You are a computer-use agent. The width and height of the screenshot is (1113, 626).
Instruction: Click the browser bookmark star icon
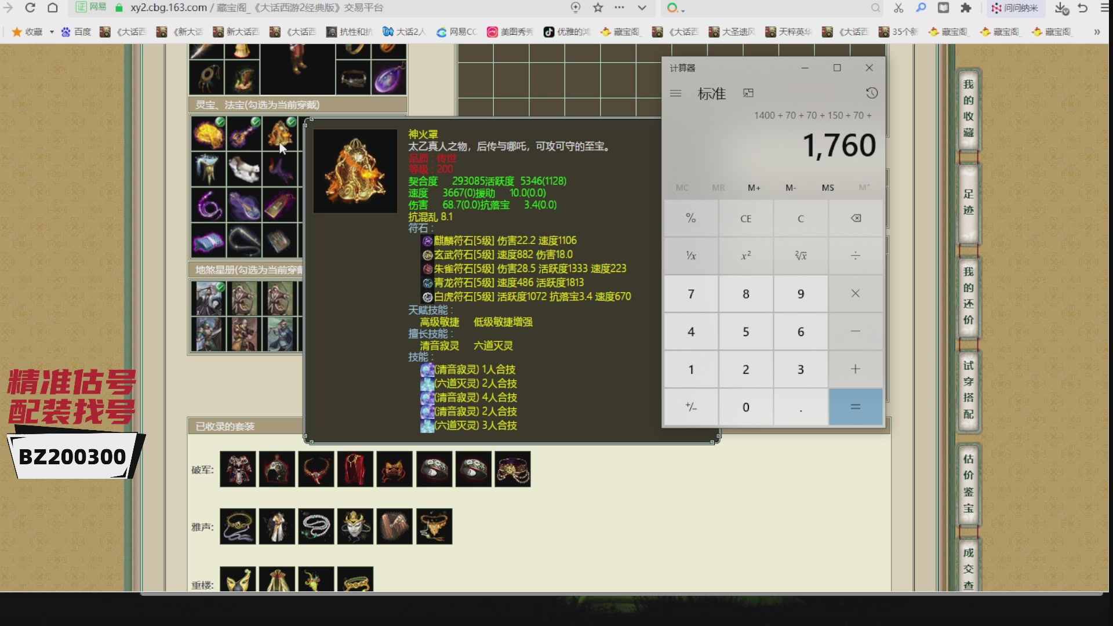coord(598,8)
